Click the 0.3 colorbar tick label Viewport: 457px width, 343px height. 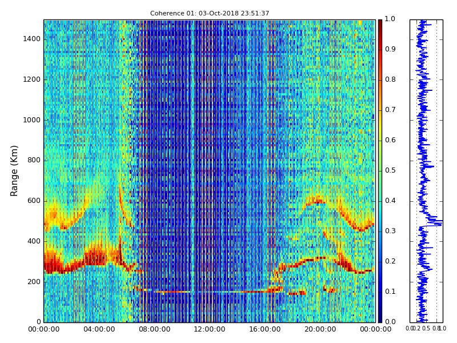(x=390, y=232)
